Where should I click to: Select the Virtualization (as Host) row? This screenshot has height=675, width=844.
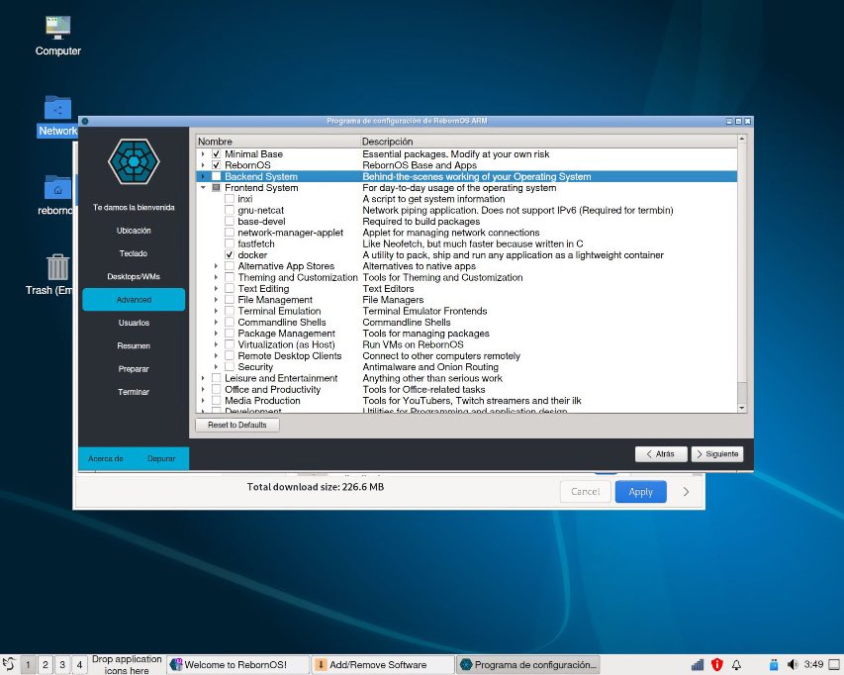467,344
